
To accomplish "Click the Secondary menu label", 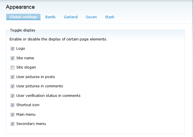I will pyautogui.click(x=31, y=124).
